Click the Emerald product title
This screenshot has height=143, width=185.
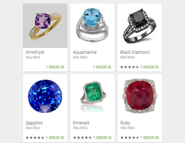point(81,123)
